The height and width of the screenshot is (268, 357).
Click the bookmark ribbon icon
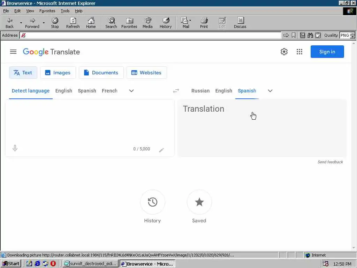click(294, 35)
